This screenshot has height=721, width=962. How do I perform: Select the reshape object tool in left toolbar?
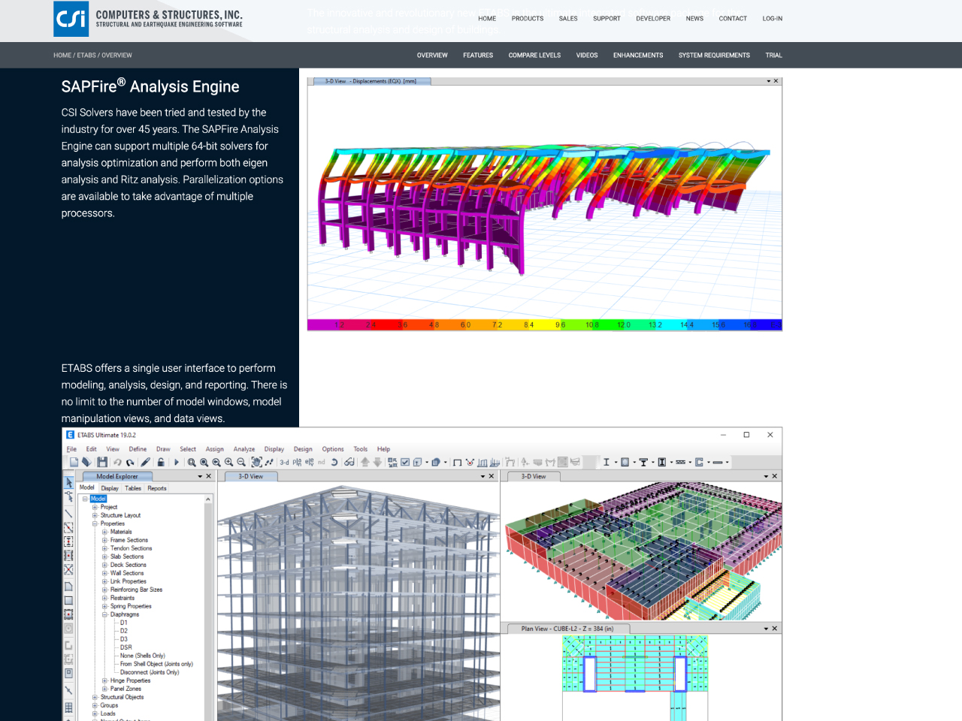click(x=68, y=496)
